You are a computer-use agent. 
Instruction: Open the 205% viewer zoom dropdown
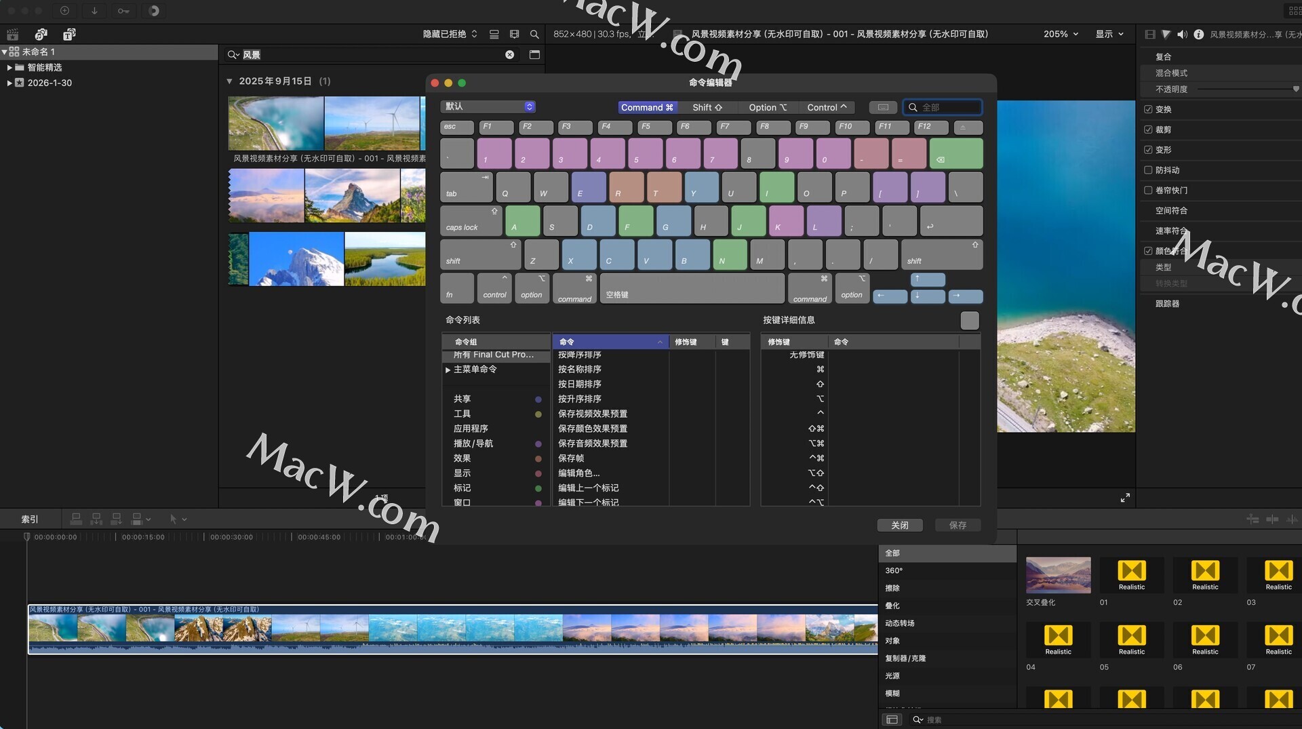[1061, 34]
